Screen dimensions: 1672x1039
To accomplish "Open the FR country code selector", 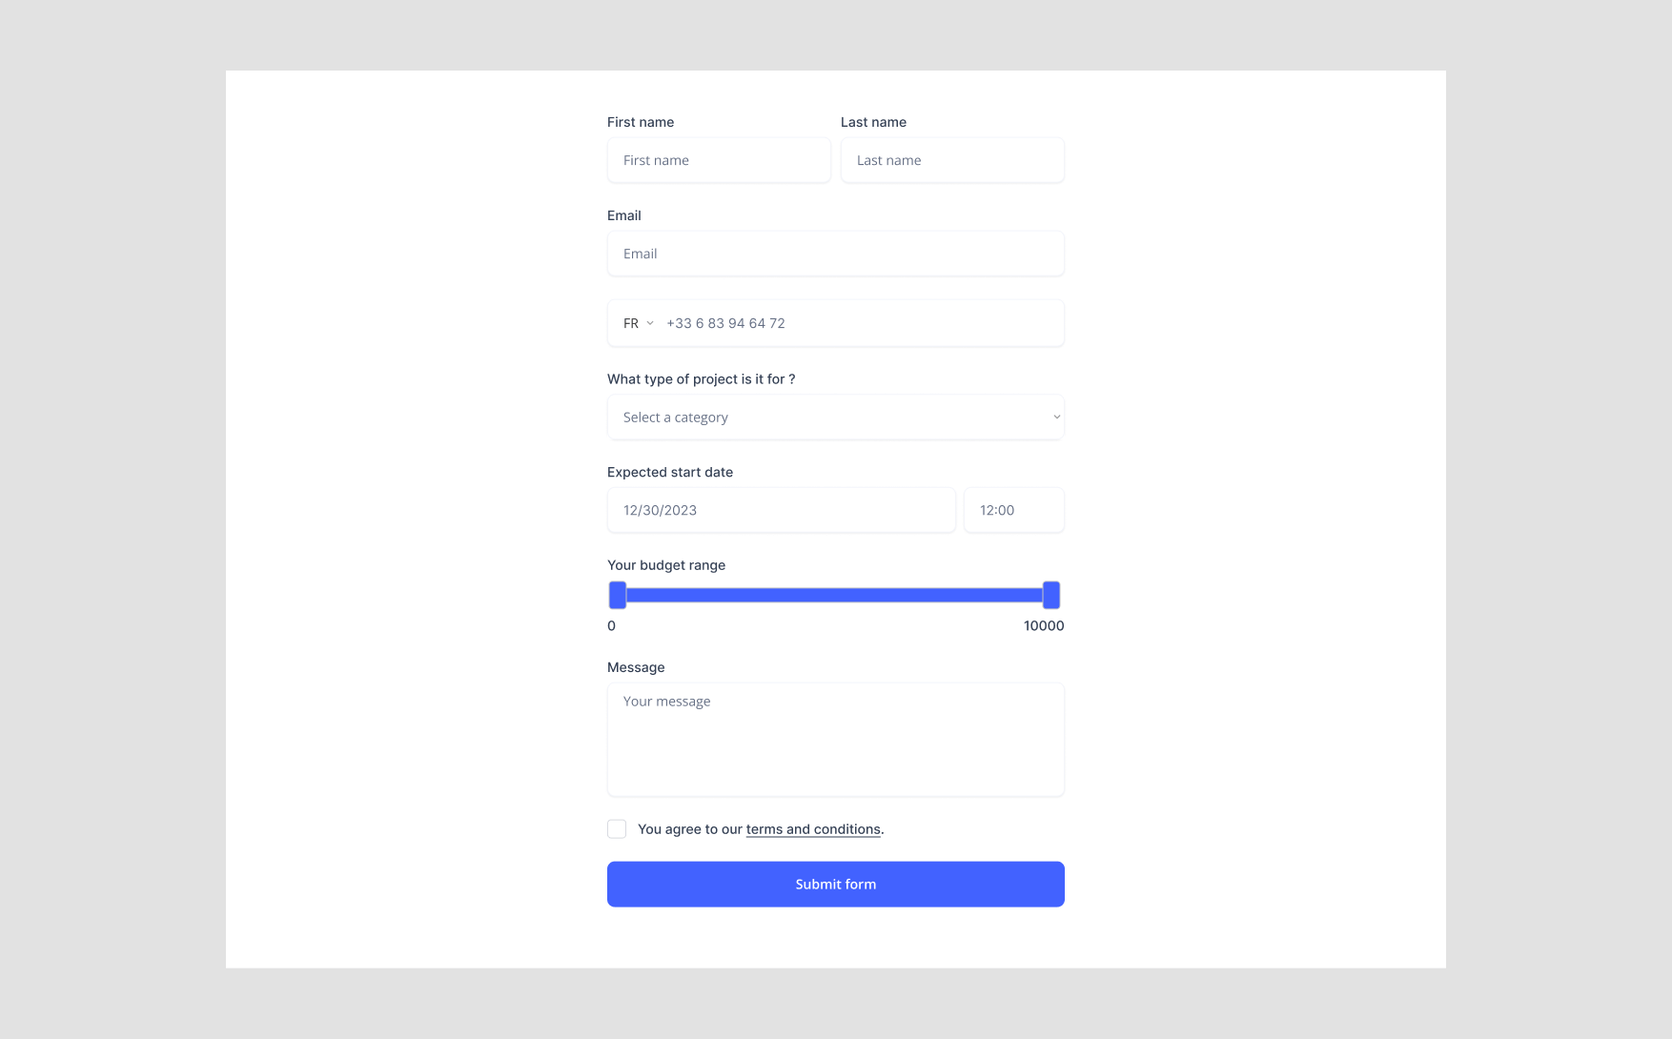I will click(636, 323).
